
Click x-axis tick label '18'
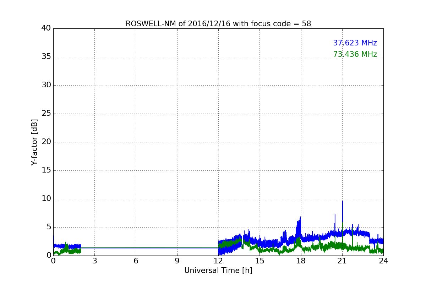pyautogui.click(x=301, y=261)
